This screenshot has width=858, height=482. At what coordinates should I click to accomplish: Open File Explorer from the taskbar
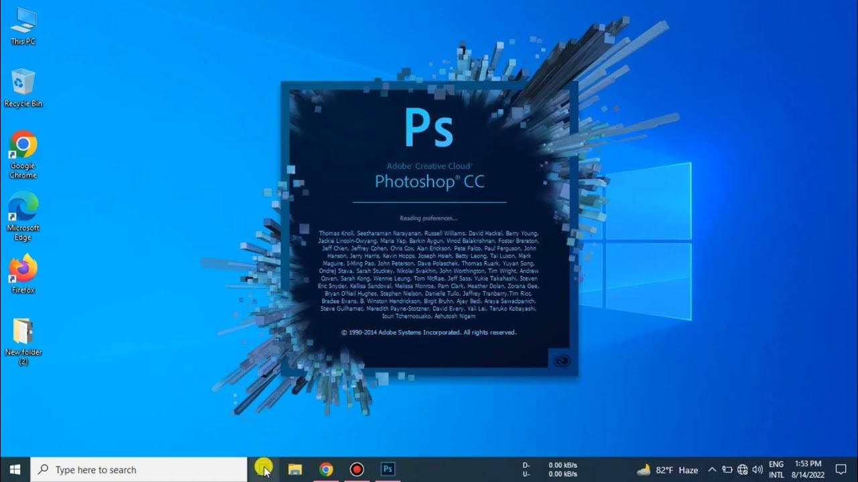[295, 469]
